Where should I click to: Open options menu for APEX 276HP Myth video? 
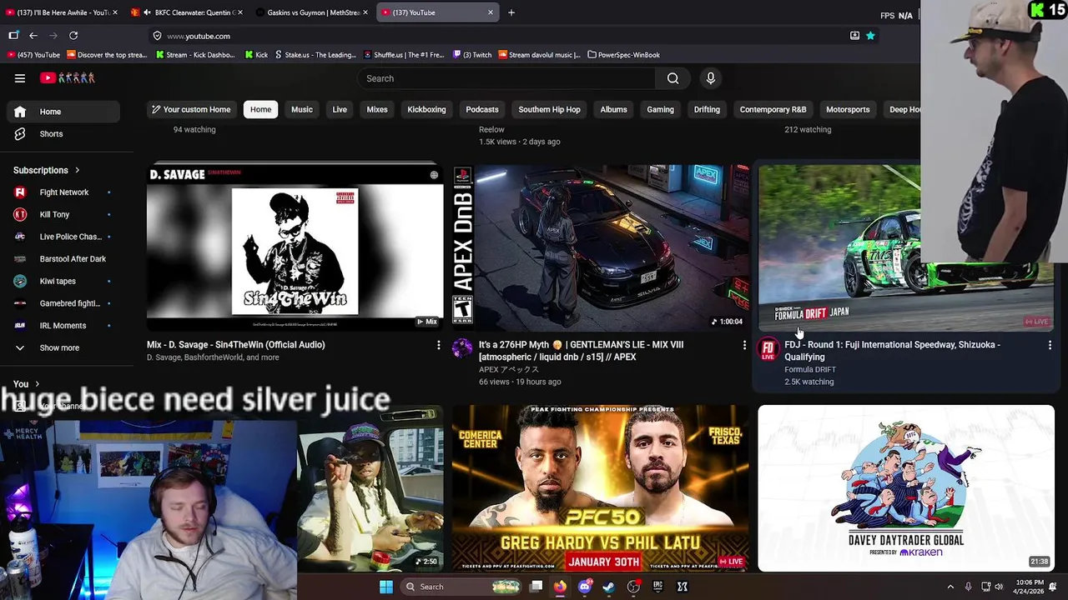pyautogui.click(x=744, y=345)
